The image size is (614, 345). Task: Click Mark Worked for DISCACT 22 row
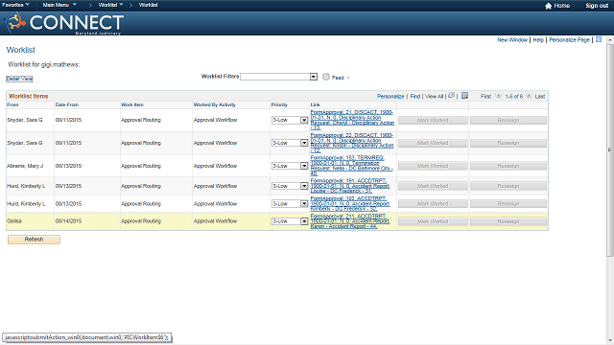point(433,143)
